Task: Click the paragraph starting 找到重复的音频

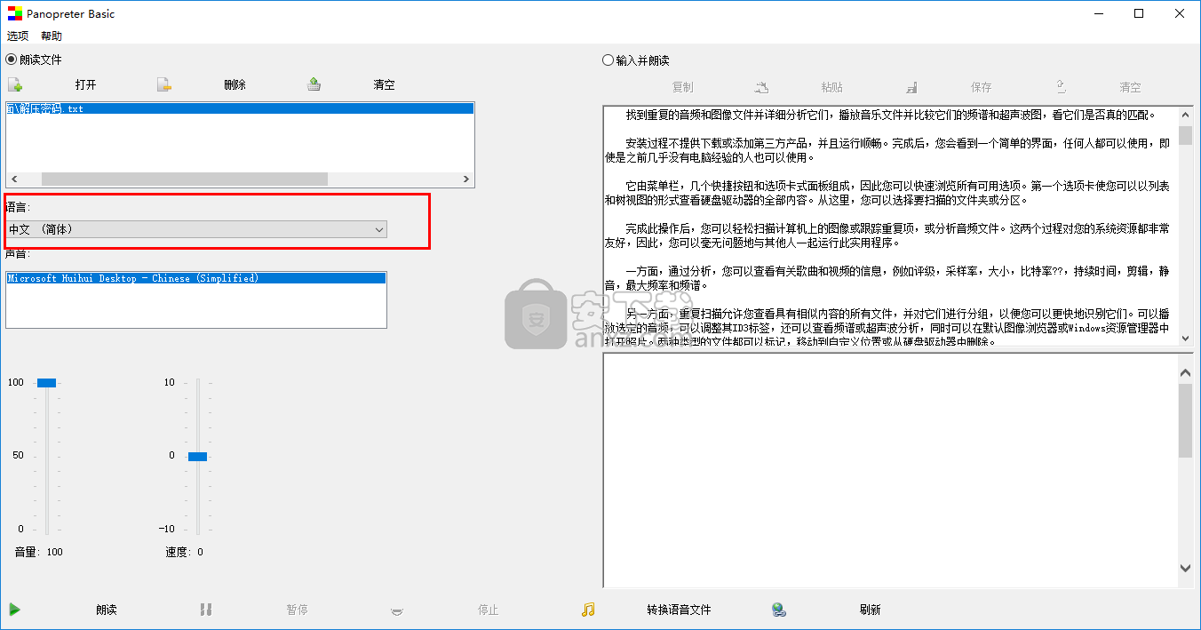Action: coord(891,115)
